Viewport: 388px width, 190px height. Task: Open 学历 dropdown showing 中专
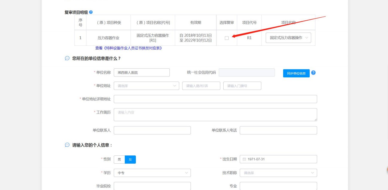pyautogui.click(x=152, y=173)
